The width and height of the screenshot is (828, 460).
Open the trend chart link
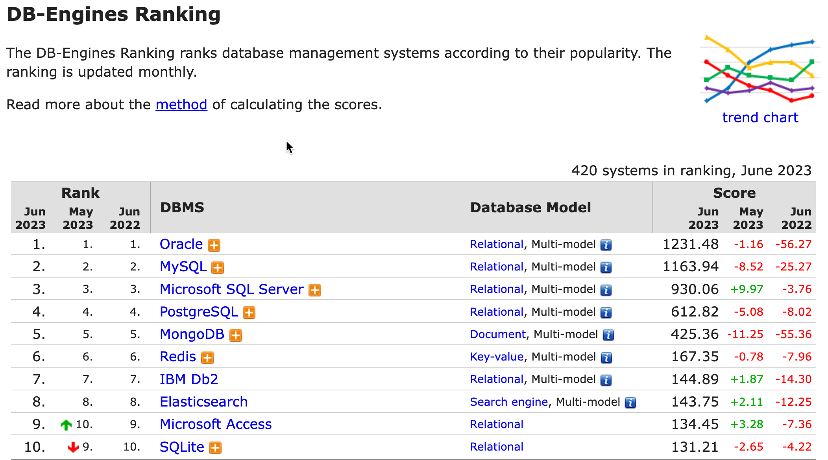(x=760, y=118)
